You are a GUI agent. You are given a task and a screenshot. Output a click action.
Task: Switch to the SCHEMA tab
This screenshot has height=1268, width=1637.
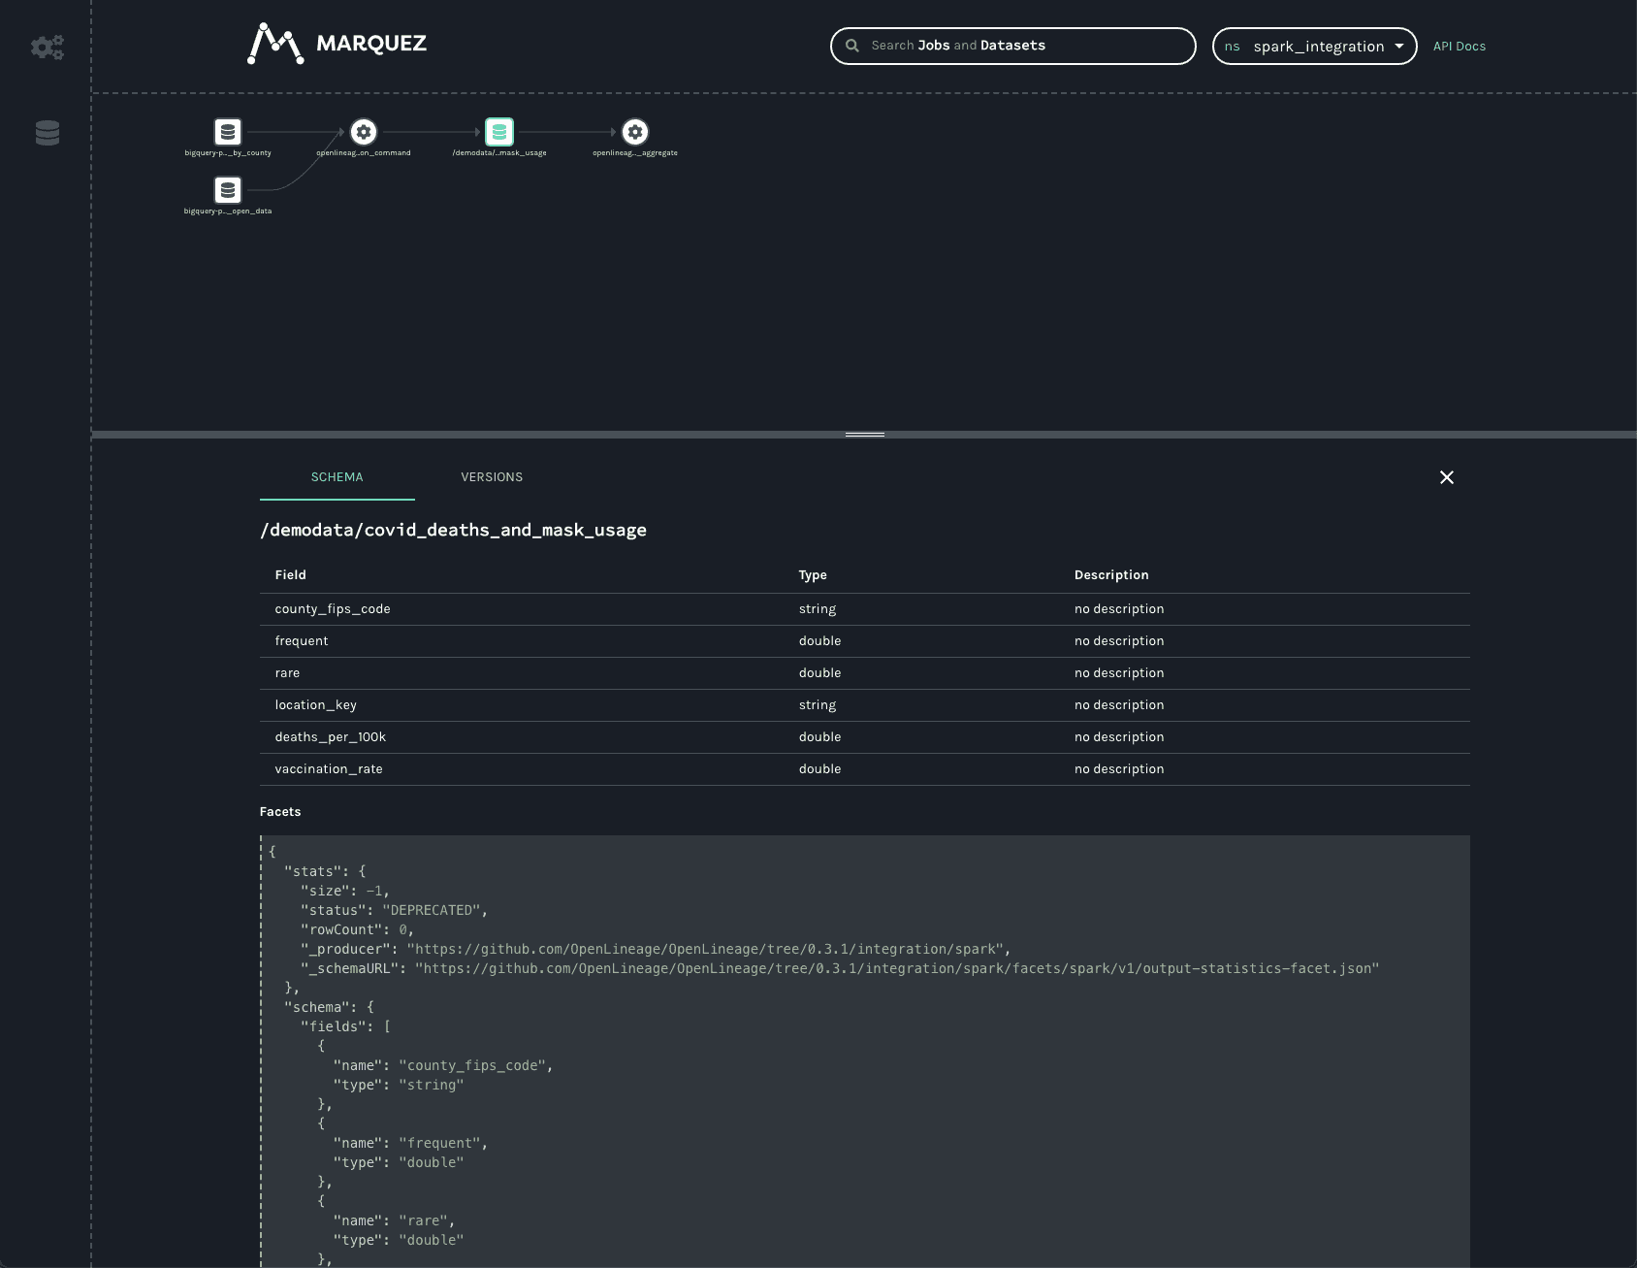(x=337, y=477)
